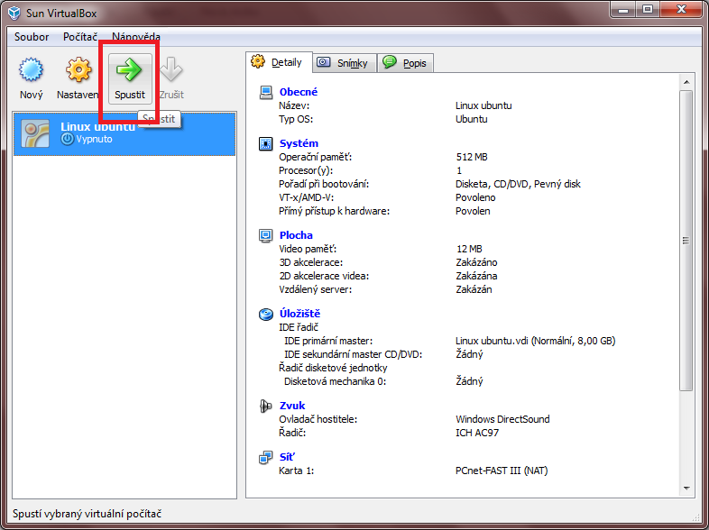This screenshot has height=530, width=709.
Task: Minimize the Sun VirtualBox window
Action: click(623, 10)
